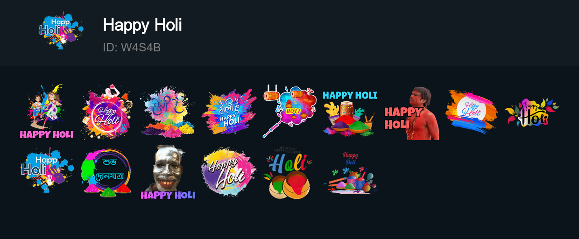The image size is (579, 239).
Task: Choose the drums and water gun sticker
Action: point(289,112)
